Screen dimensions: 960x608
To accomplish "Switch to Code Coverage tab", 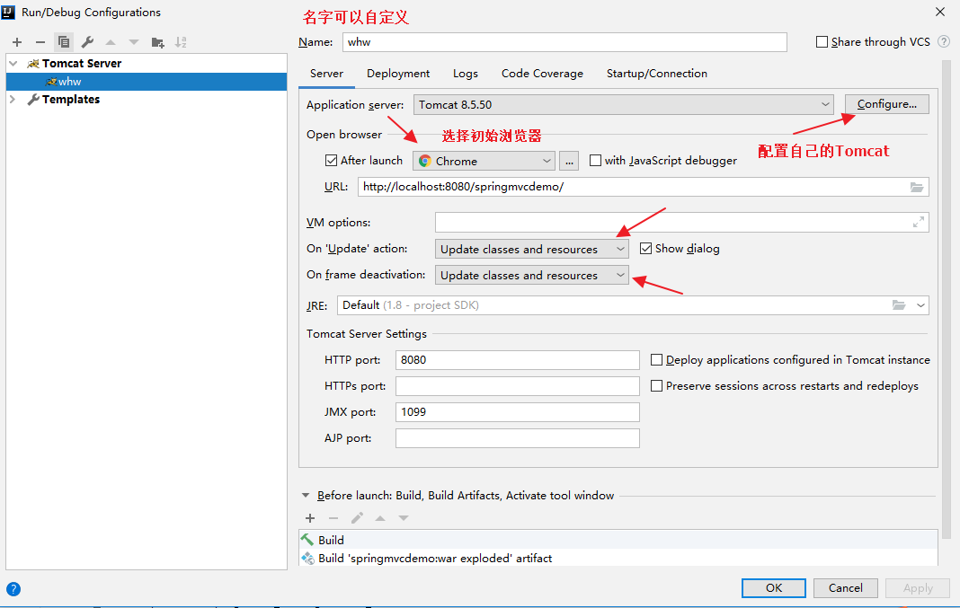I will tap(542, 74).
